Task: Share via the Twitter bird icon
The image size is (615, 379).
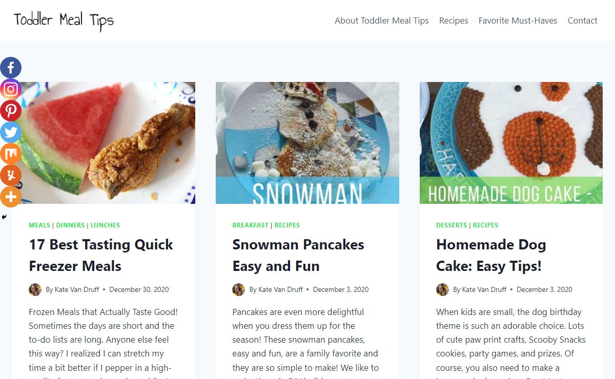Action: tap(11, 132)
